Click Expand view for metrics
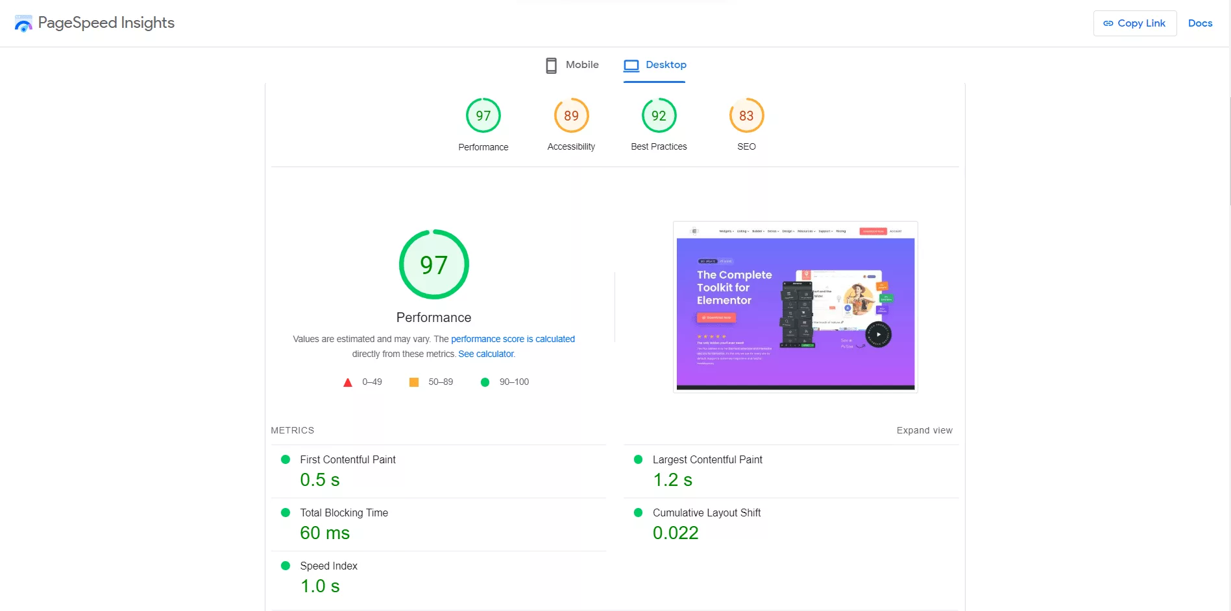Image resolution: width=1231 pixels, height=611 pixels. click(x=924, y=430)
